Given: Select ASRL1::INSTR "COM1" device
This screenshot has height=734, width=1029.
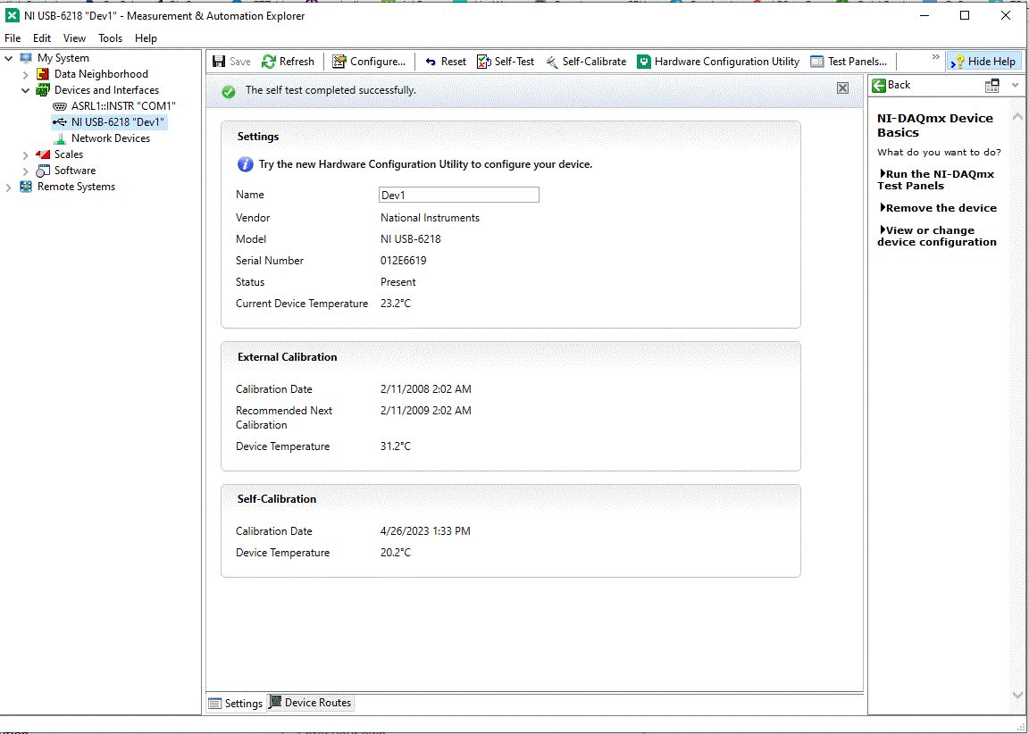Looking at the screenshot, I should pyautogui.click(x=123, y=106).
